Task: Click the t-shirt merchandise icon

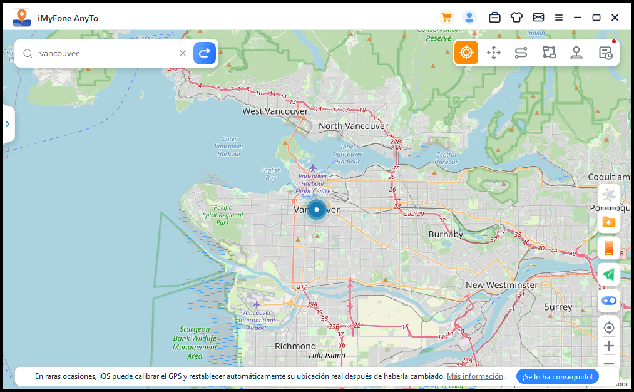Action: 516,17
